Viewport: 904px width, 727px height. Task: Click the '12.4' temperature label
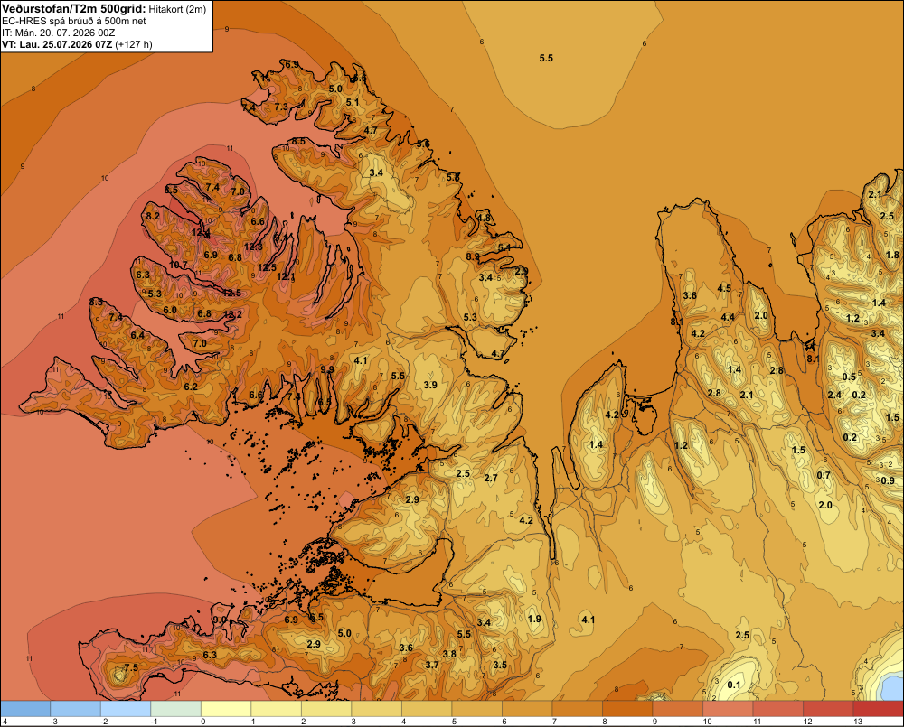[200, 233]
